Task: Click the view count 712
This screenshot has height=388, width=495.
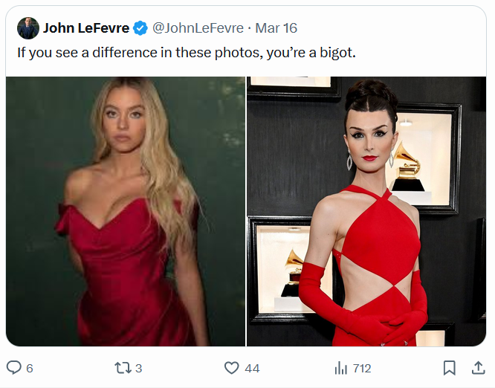Action: coord(362,368)
